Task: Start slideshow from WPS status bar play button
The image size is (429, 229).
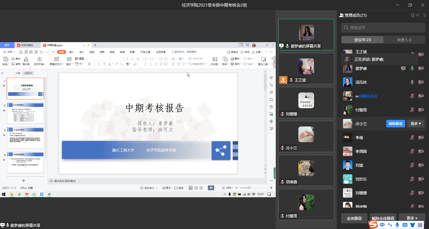Action: [x=211, y=188]
